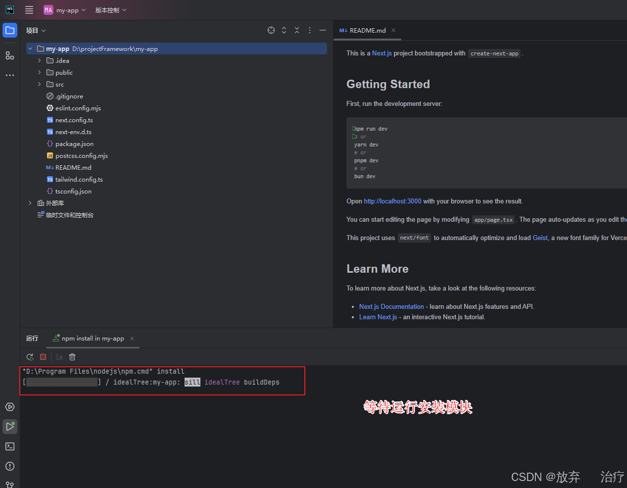Rerun the npm install task

tap(30, 357)
